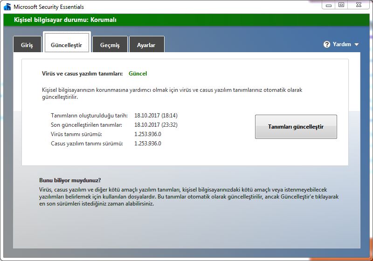
Task: Close the Microsoft Security Essentials window
Action: click(359, 5)
